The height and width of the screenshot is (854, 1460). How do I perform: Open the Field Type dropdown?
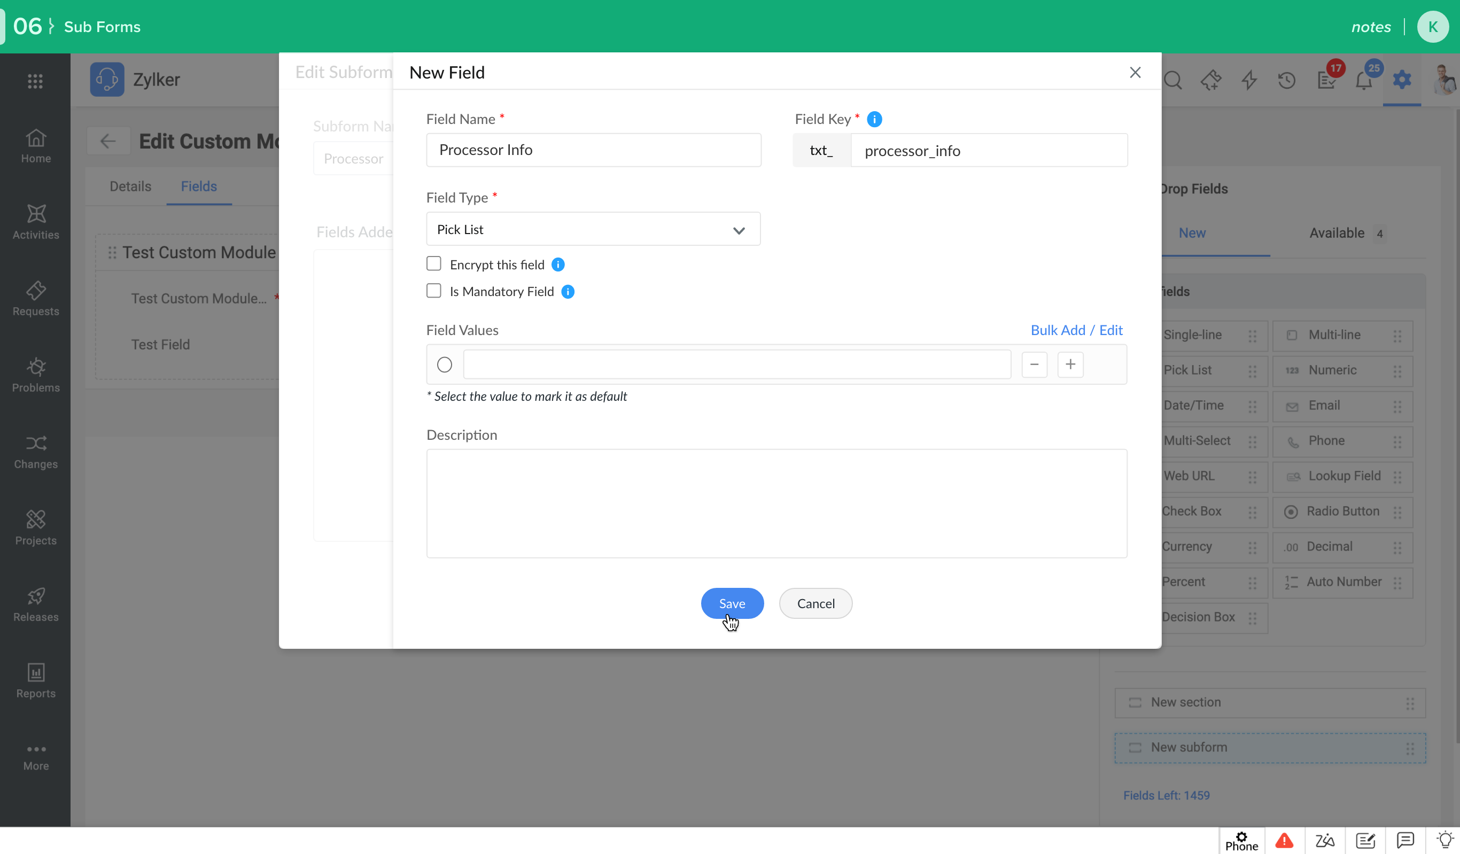(593, 229)
